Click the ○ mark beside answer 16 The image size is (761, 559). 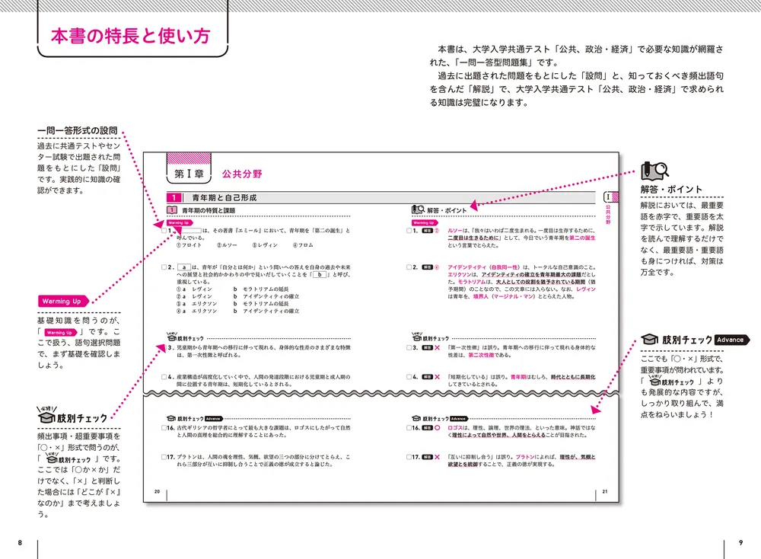tap(438, 426)
